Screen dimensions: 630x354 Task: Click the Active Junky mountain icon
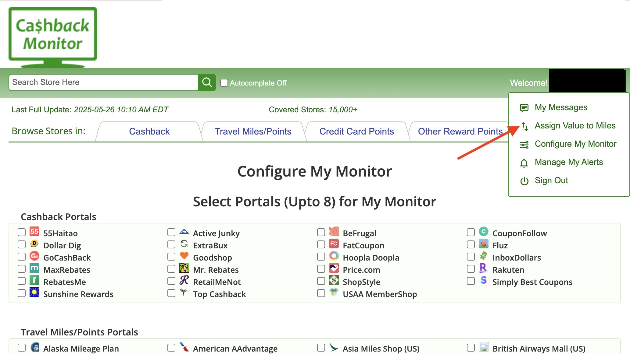coord(184,231)
